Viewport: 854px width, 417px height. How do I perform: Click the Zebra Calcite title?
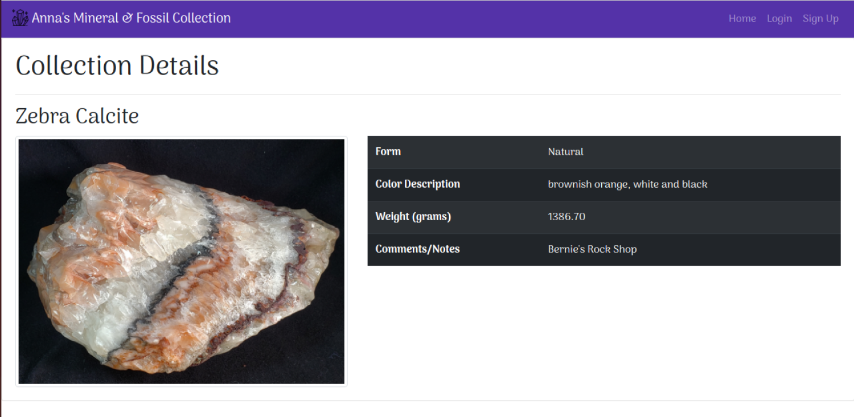(x=77, y=116)
